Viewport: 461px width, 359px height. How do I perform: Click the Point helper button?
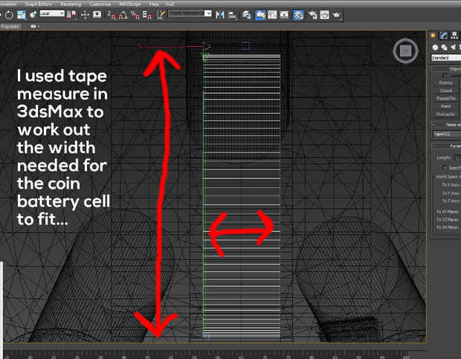445,106
